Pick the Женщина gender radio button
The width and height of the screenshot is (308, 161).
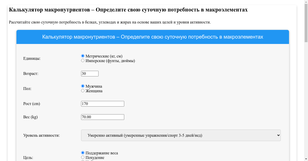(x=83, y=91)
